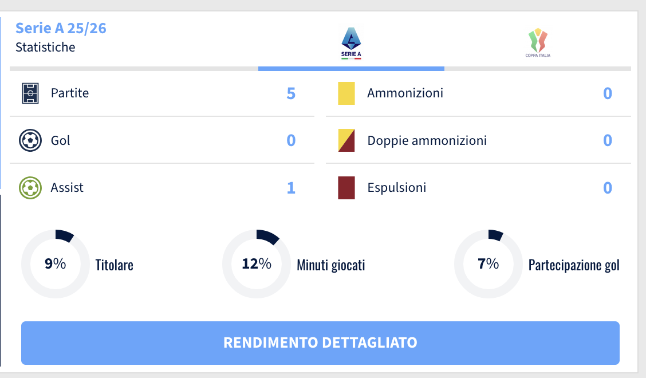Click the green Assist ball icon
Viewport: 646px width, 378px height.
(30, 187)
